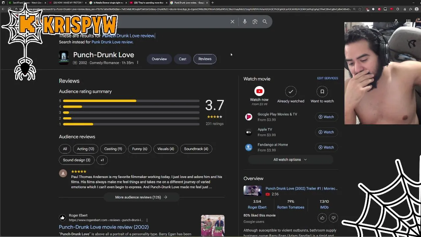Expand more filter chips with +1

[x=102, y=160]
